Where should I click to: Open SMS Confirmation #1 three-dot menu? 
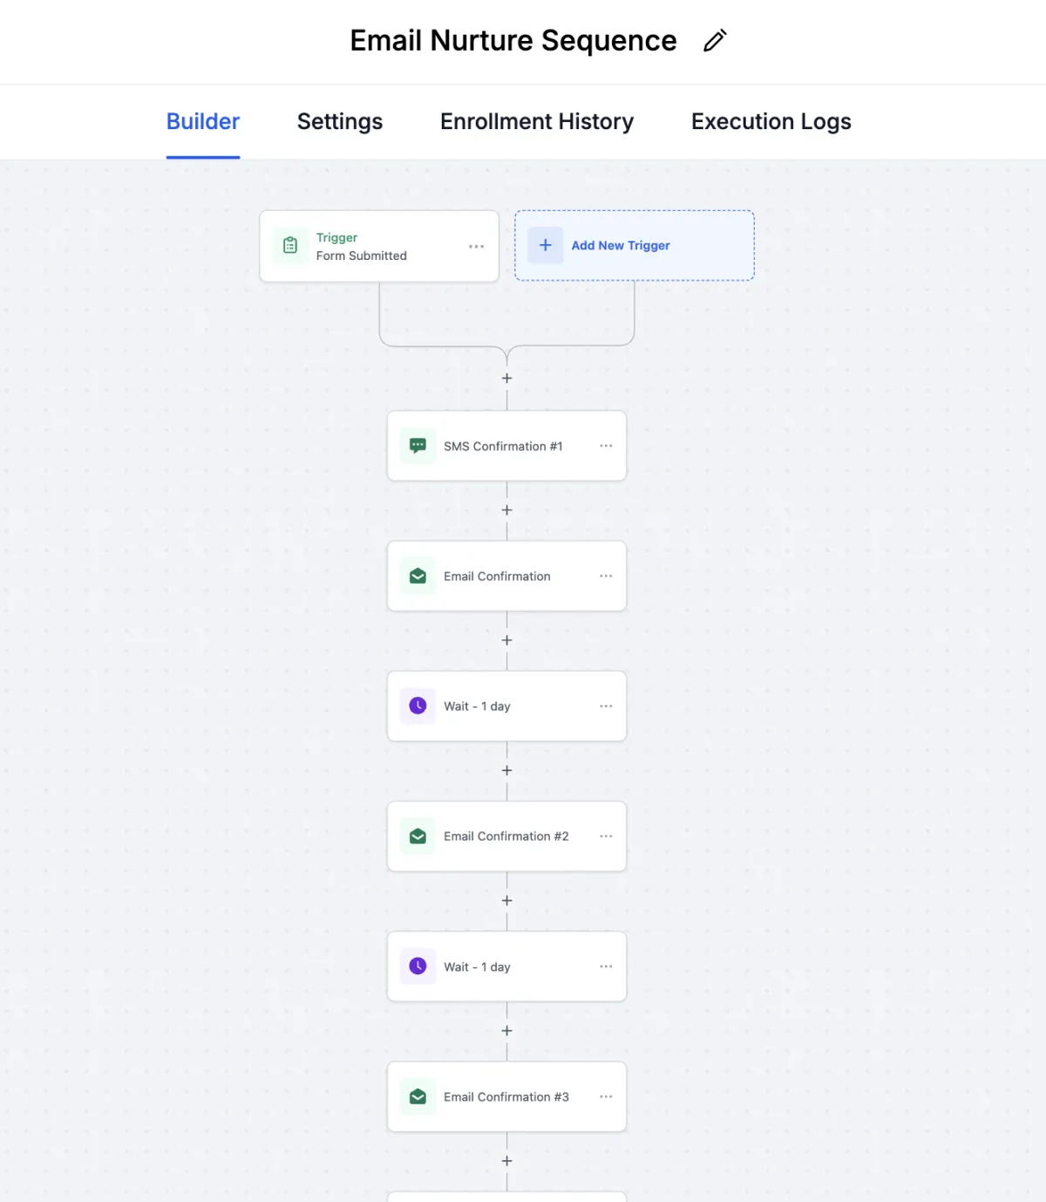[606, 446]
